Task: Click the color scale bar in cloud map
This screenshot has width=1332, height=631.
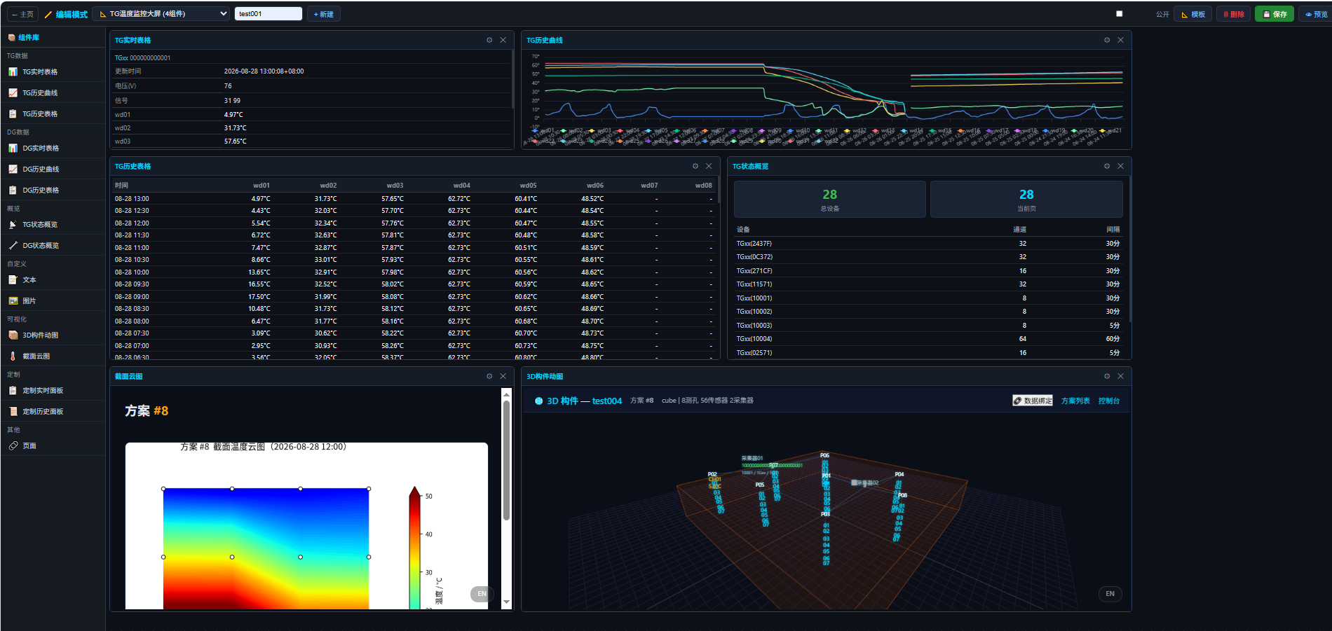Action: point(414,550)
